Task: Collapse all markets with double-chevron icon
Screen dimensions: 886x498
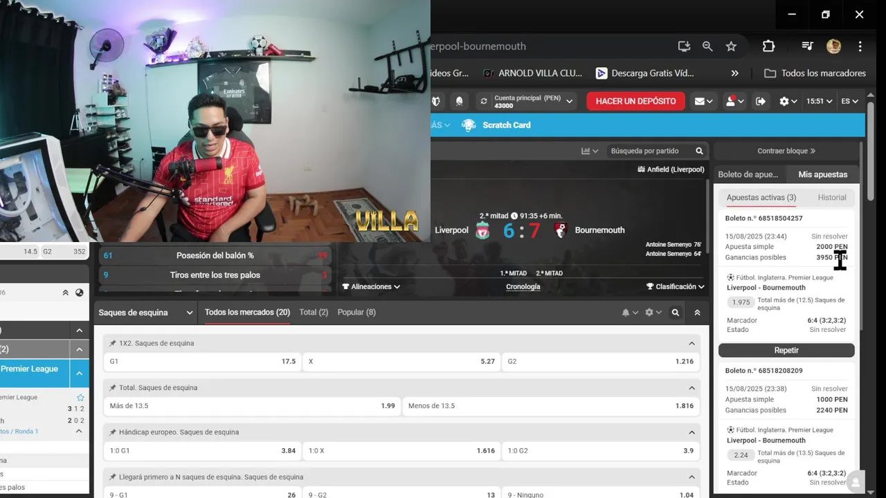Action: tap(697, 313)
